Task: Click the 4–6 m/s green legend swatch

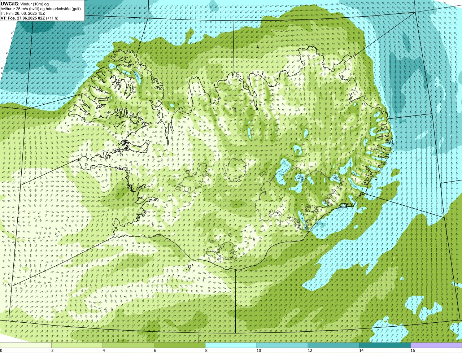Action: click(x=128, y=345)
